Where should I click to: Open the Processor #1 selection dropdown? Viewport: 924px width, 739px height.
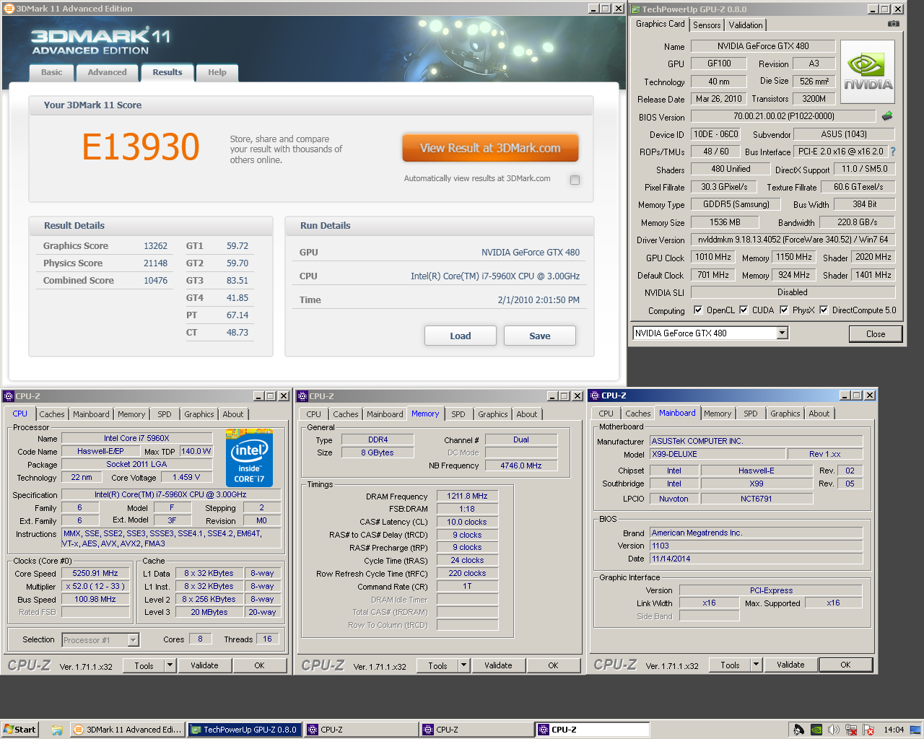pyautogui.click(x=133, y=640)
